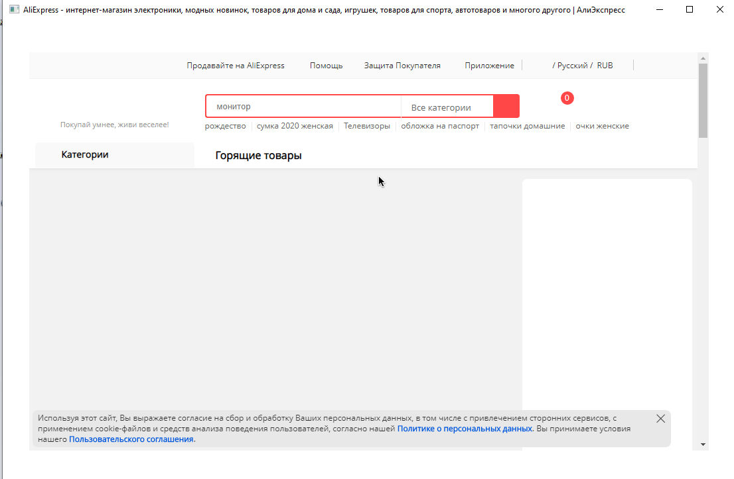This screenshot has width=734, height=479.
Task: Open the cart counter badge showing 0
Action: pos(567,98)
